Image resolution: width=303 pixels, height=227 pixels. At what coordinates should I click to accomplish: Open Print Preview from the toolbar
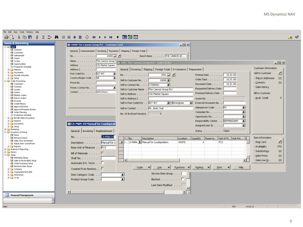click(x=12, y=37)
